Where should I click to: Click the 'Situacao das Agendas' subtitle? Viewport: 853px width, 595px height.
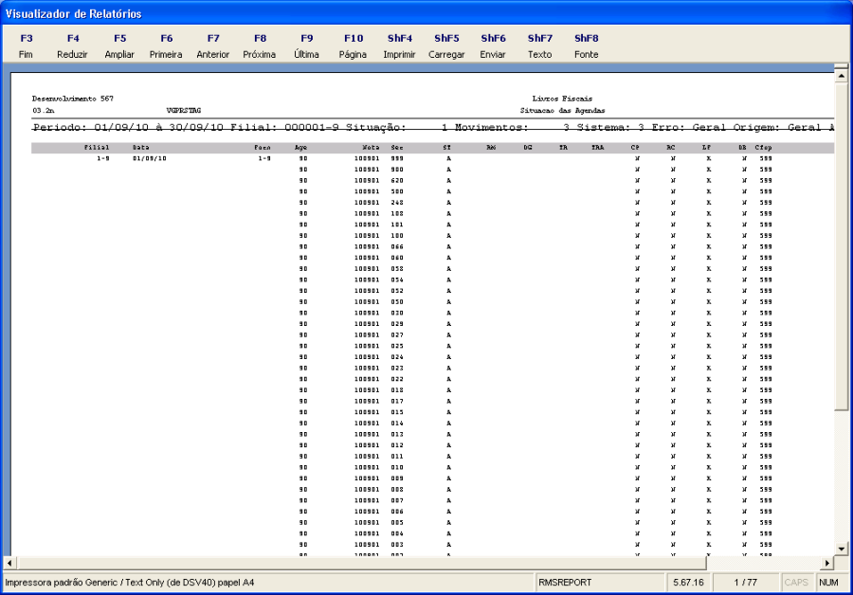click(x=562, y=111)
